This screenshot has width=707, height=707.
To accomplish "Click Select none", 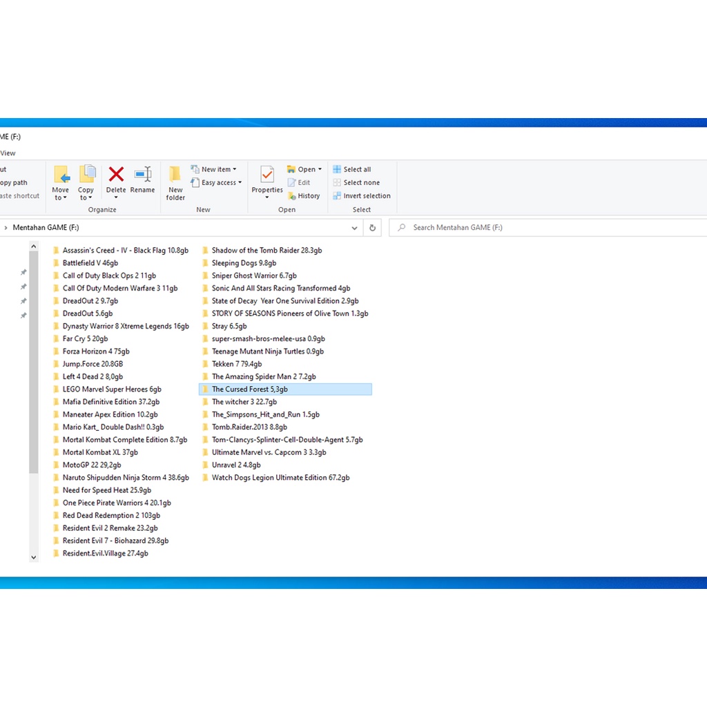I will coord(356,182).
